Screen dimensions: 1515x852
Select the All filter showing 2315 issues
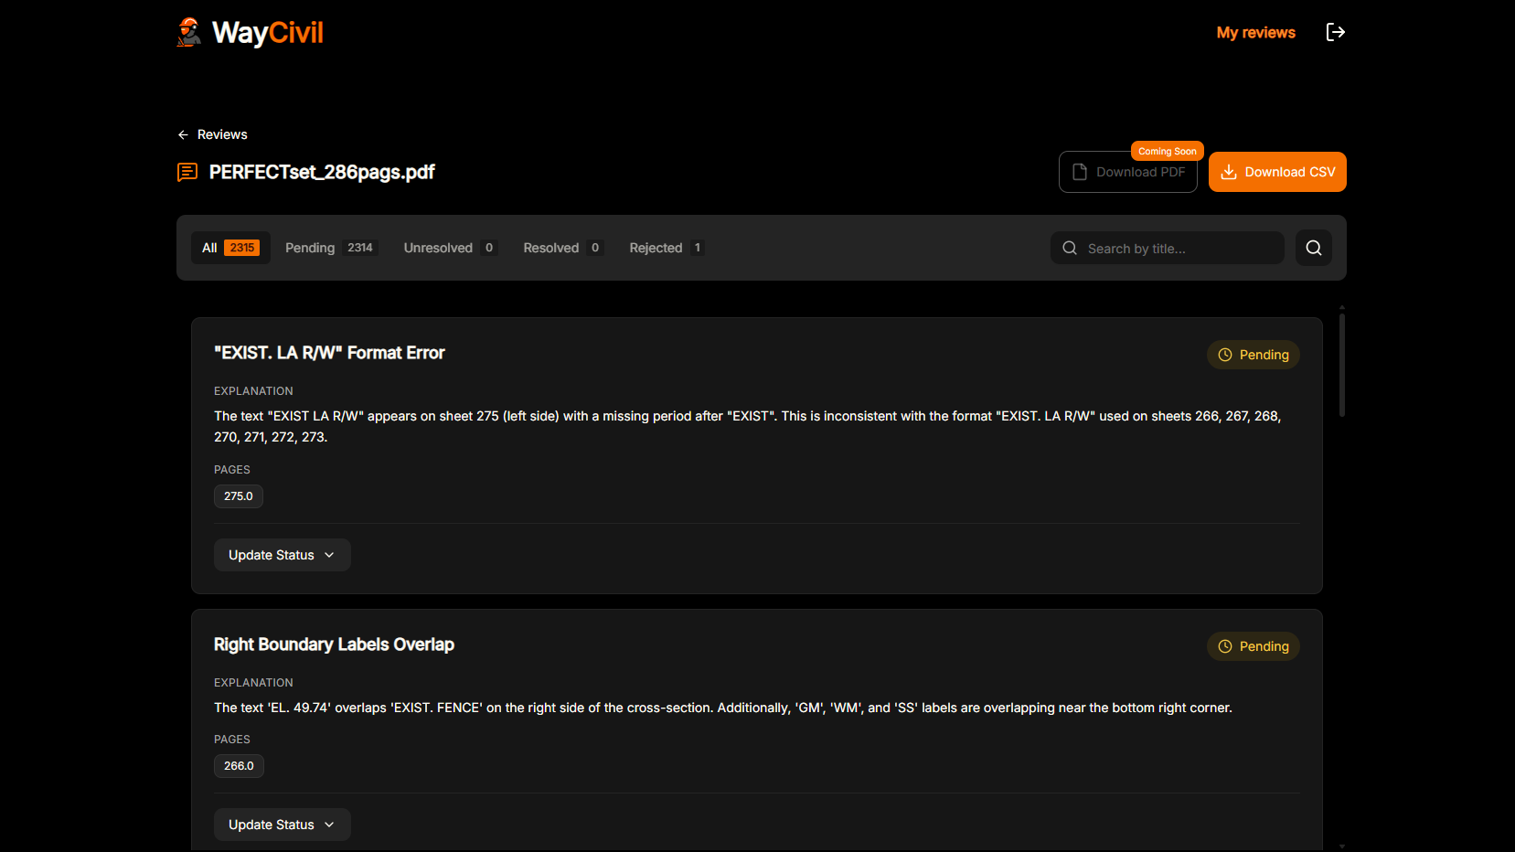click(229, 247)
